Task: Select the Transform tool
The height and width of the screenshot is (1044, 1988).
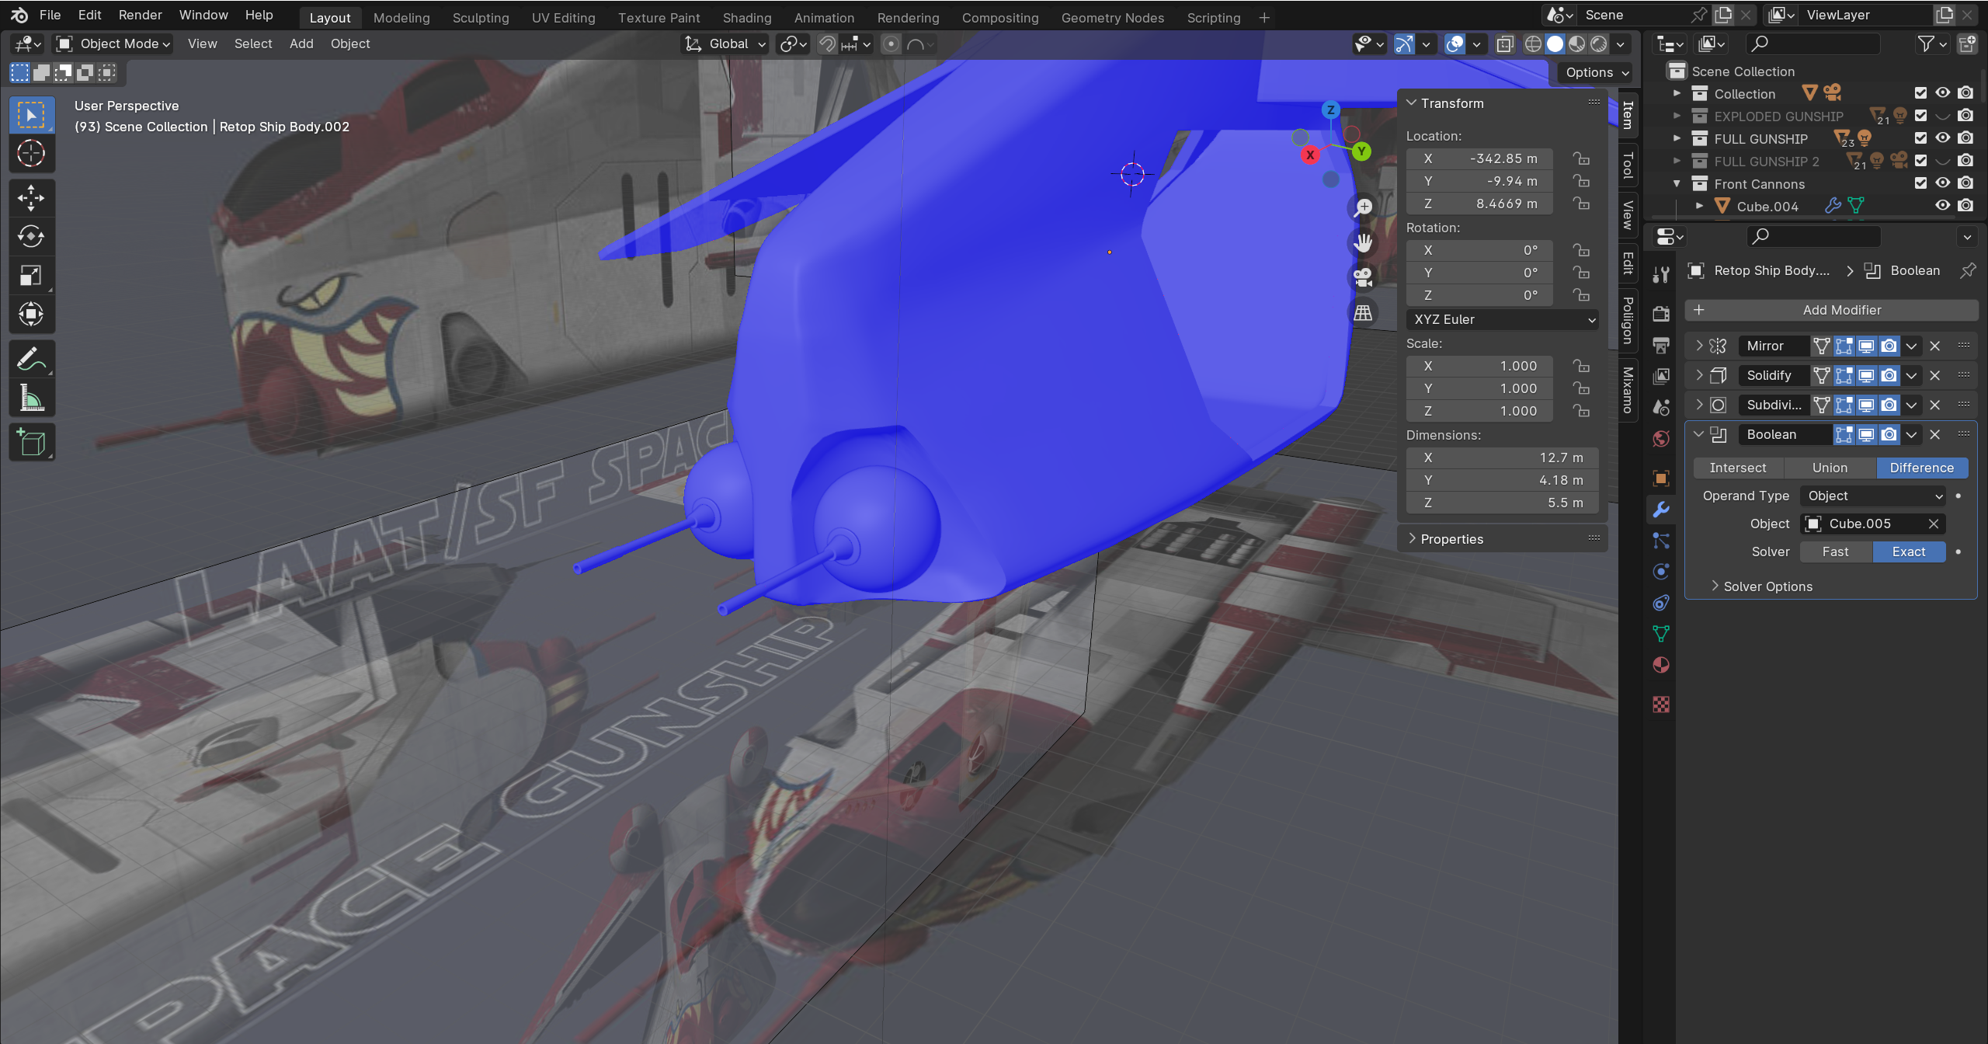Action: [x=32, y=315]
